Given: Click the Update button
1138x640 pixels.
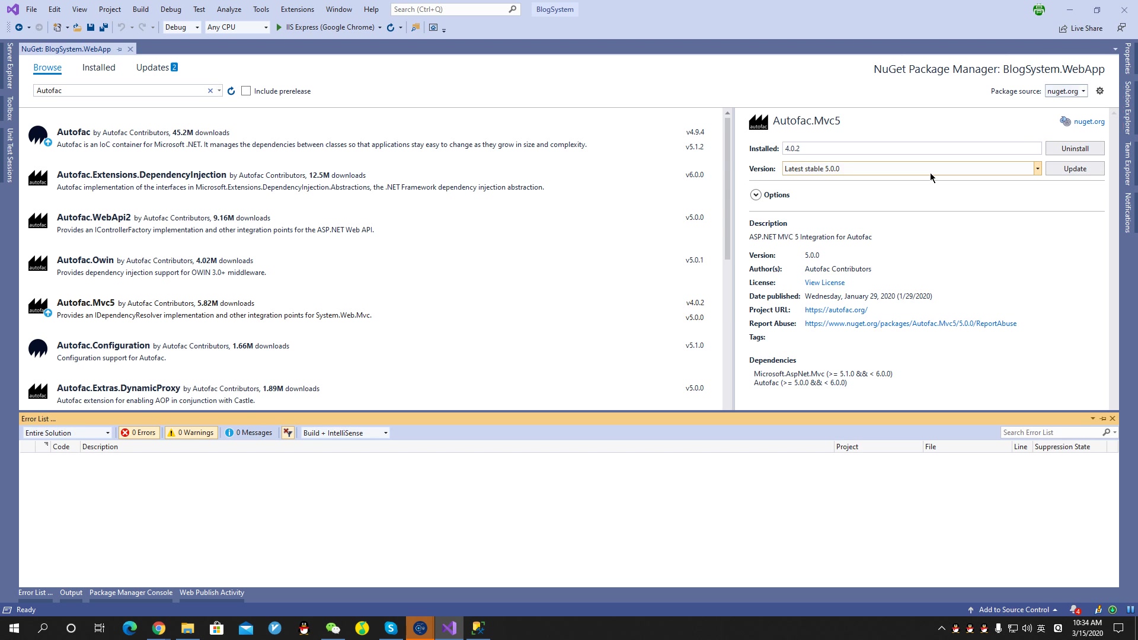Looking at the screenshot, I should (x=1075, y=169).
